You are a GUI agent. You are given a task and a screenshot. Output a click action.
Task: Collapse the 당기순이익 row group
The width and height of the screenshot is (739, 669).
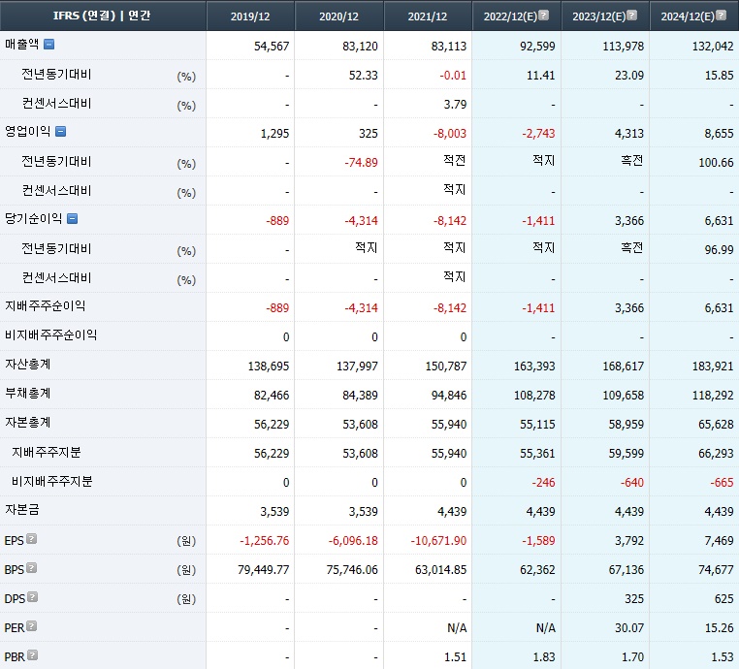pos(72,218)
